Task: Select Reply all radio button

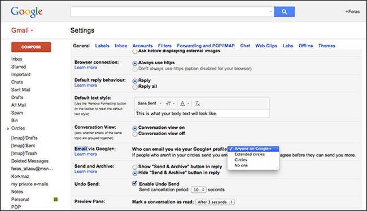Action: [135, 87]
